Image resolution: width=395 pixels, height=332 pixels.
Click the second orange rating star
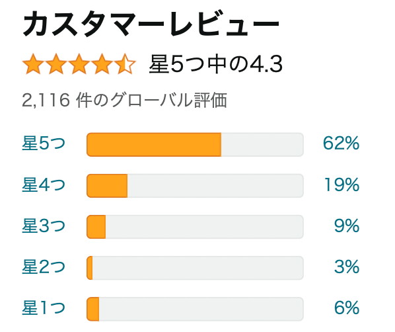coord(56,64)
